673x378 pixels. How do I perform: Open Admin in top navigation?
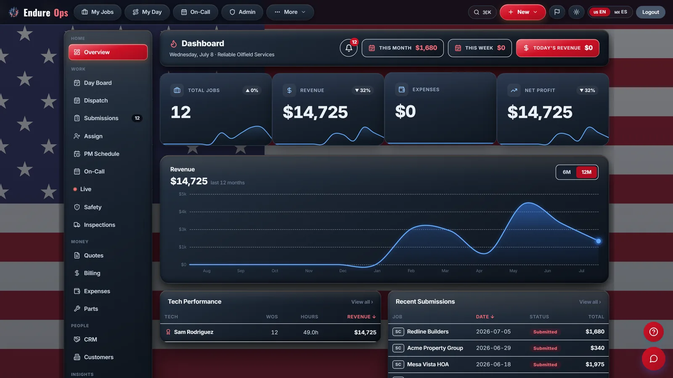(x=242, y=12)
